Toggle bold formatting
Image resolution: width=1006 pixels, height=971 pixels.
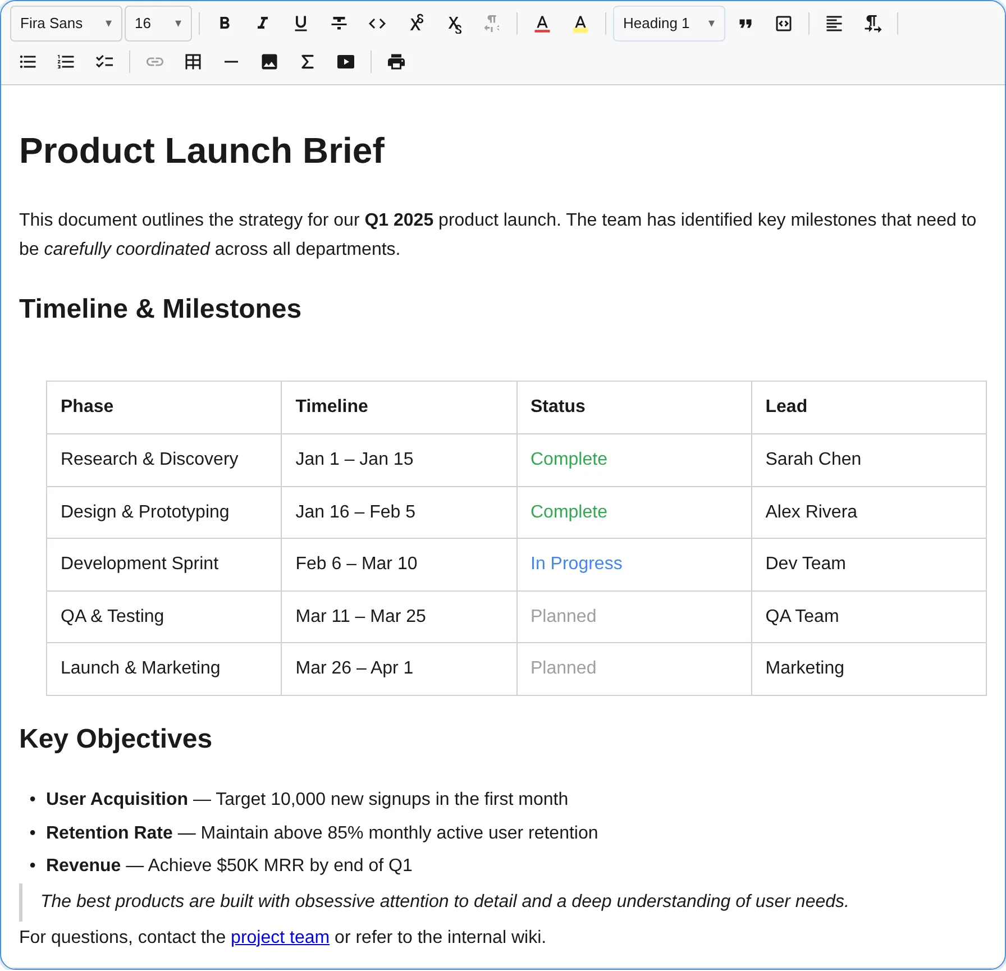click(225, 24)
